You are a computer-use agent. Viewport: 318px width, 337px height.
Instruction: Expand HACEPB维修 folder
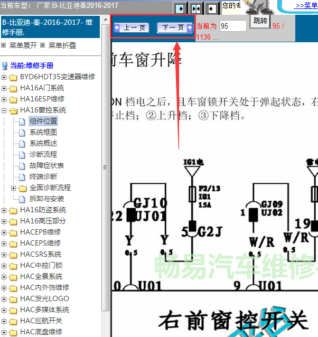point(4,232)
